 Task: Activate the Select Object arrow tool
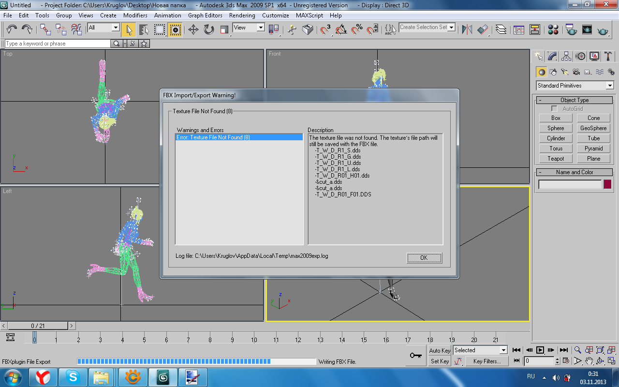128,30
